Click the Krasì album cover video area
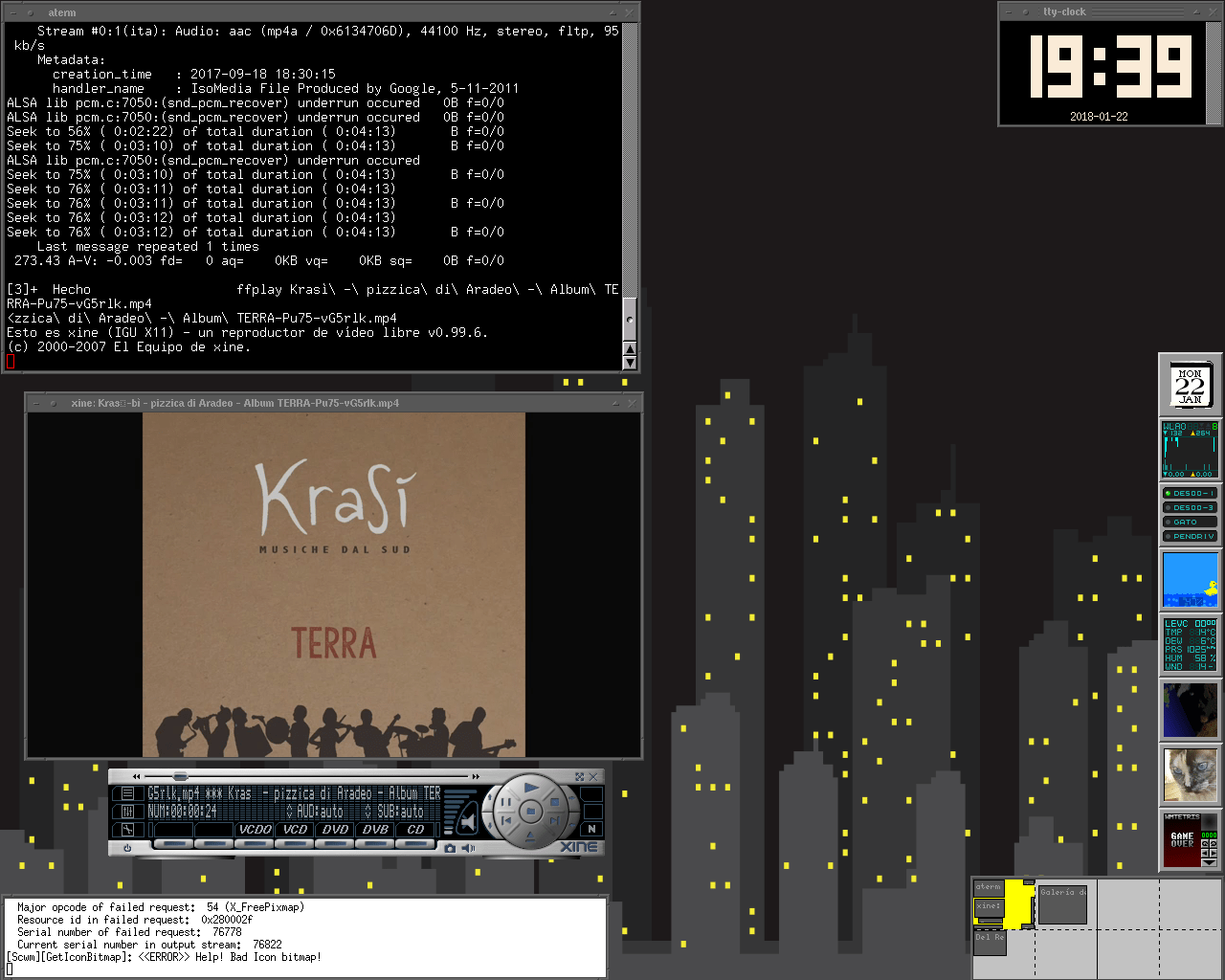 tap(334, 585)
